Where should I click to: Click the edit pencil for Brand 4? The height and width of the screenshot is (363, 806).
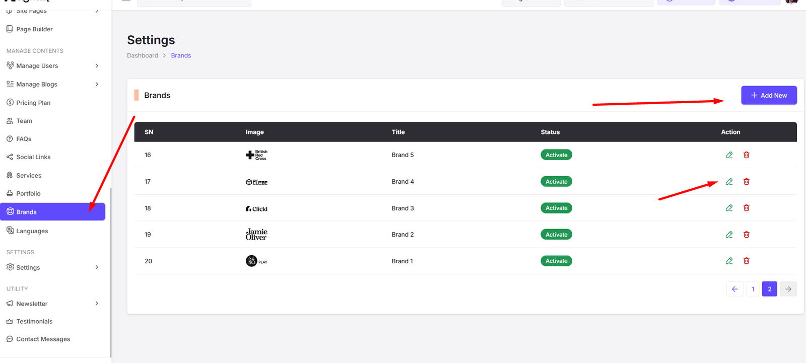729,182
